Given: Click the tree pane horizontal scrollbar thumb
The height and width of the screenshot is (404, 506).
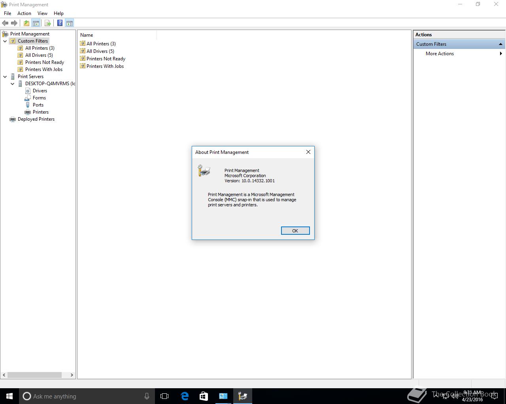Looking at the screenshot, I should 34,375.
